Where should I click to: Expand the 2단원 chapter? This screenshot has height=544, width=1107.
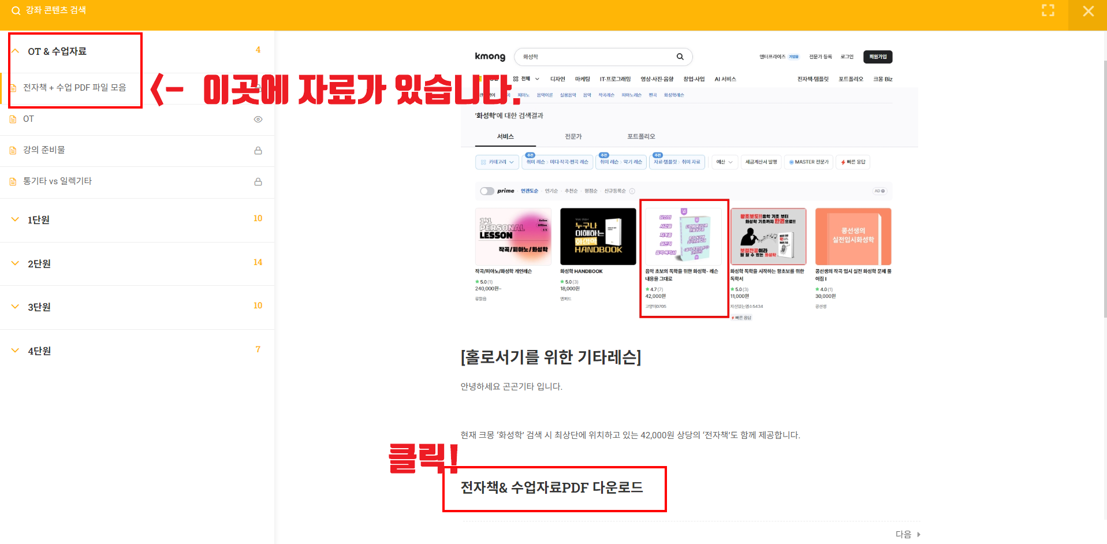pyautogui.click(x=16, y=263)
